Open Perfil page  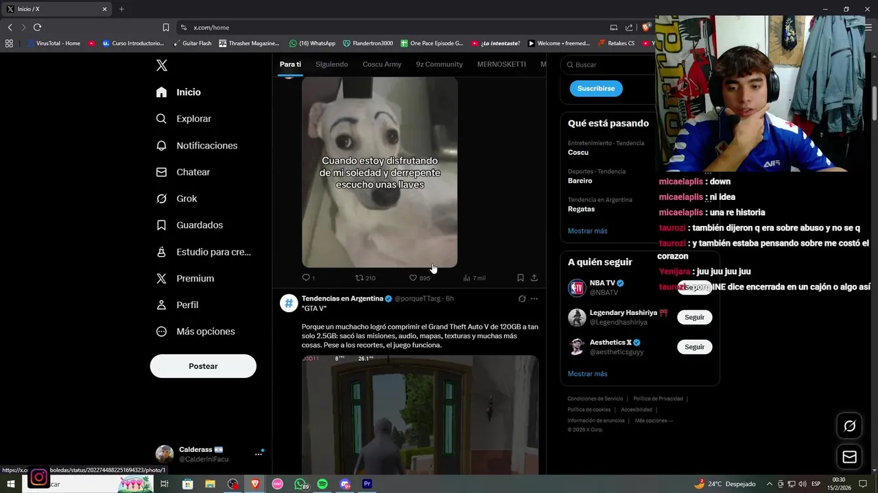[x=177, y=305]
